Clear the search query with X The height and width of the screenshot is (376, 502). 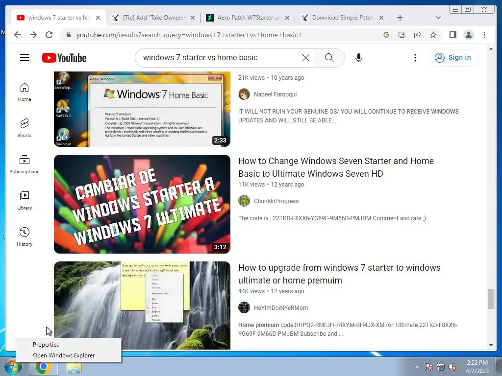click(306, 58)
